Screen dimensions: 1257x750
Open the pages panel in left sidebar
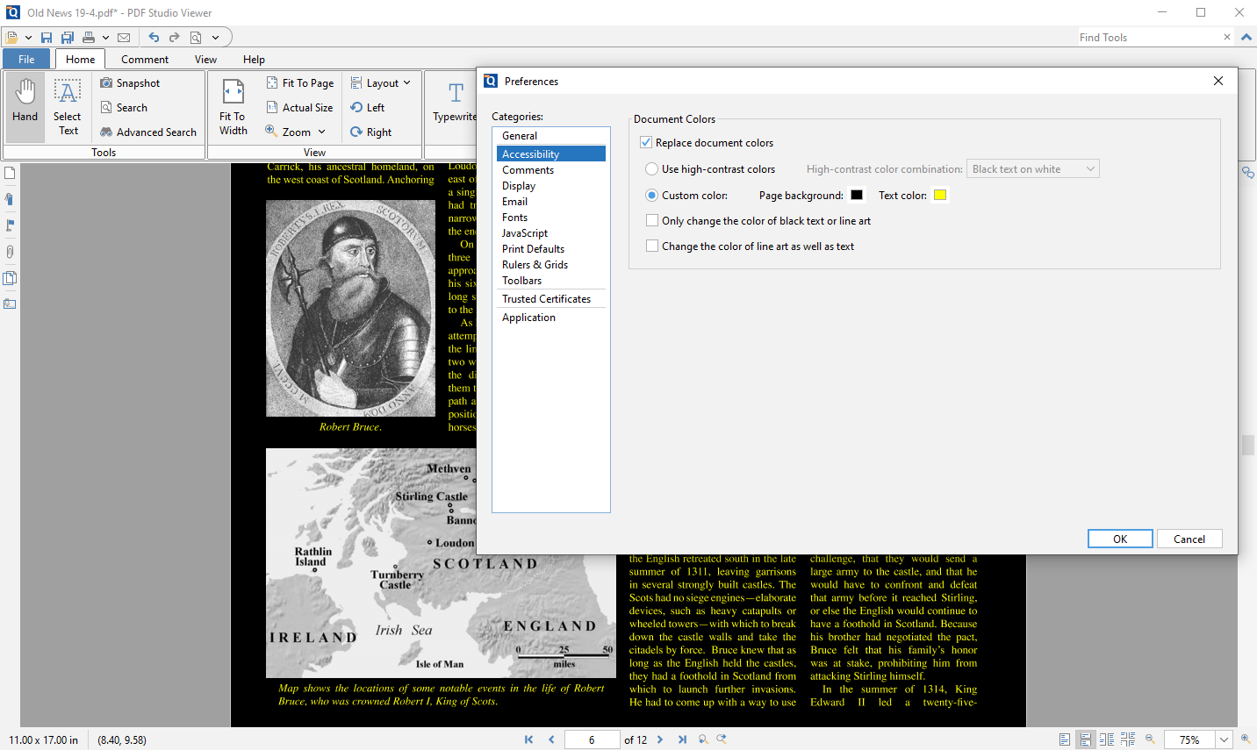point(10,173)
